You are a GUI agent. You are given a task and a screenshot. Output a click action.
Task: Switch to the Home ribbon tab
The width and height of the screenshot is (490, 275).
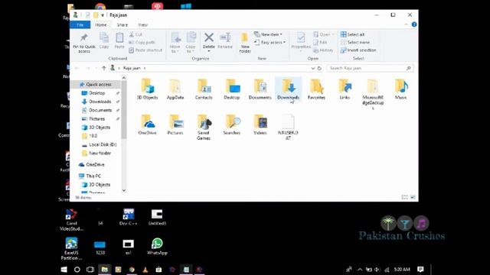[100, 24]
